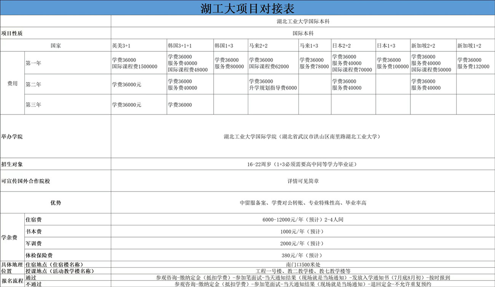495x287 pixels.
Task: Select the 费用 category cell
Action: pyautogui.click(x=12, y=83)
